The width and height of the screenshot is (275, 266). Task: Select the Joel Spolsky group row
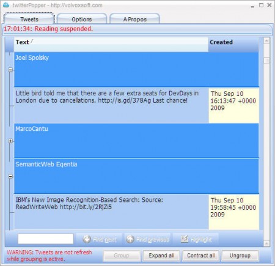pos(136,70)
